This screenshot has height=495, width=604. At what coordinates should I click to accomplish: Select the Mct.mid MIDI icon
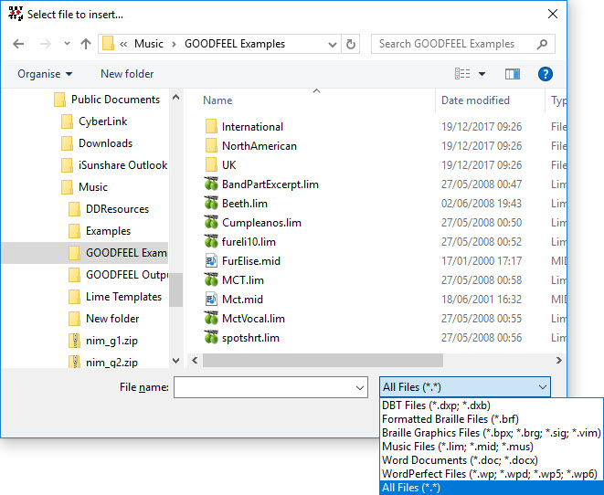(x=211, y=299)
